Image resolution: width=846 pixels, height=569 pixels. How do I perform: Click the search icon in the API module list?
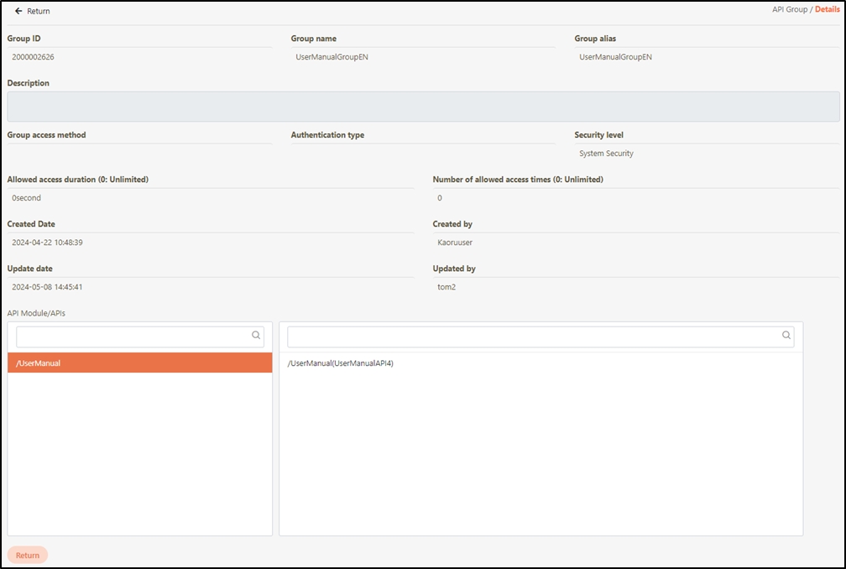(256, 335)
